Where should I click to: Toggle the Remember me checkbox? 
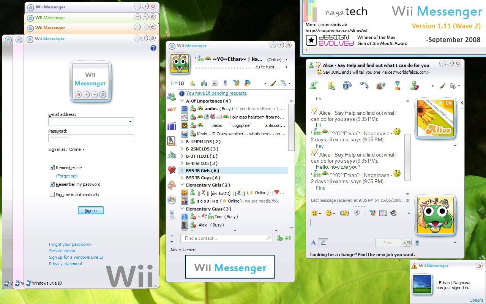click(52, 167)
